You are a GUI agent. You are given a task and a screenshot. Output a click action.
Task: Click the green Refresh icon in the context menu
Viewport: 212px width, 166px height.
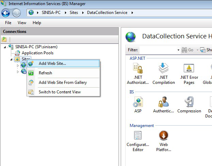click(x=31, y=73)
